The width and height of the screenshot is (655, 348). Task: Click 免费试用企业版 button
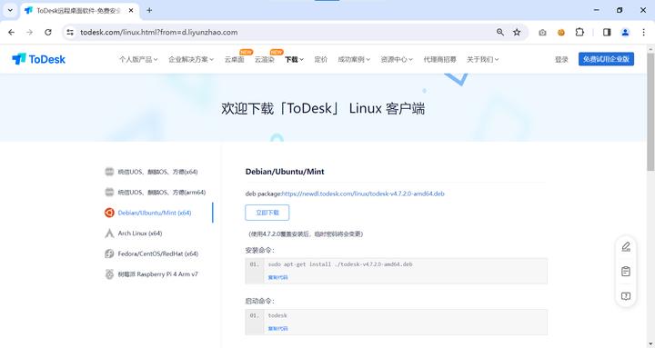606,59
